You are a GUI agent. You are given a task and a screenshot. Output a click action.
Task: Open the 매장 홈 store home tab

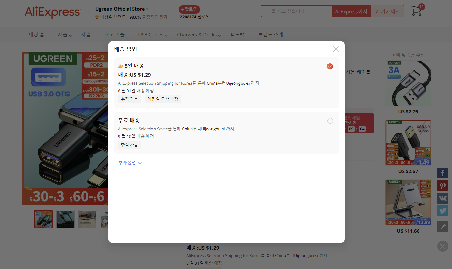pos(37,34)
